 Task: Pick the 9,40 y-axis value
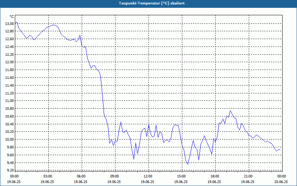point(10,163)
